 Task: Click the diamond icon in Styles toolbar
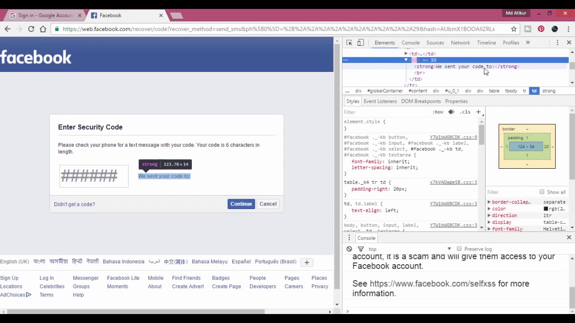pyautogui.click(x=451, y=112)
